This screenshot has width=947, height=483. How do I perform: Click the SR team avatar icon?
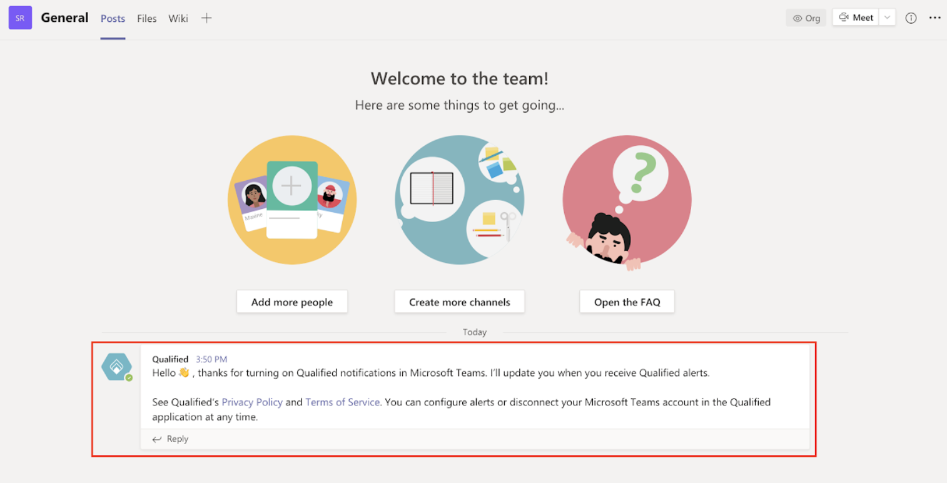point(20,18)
